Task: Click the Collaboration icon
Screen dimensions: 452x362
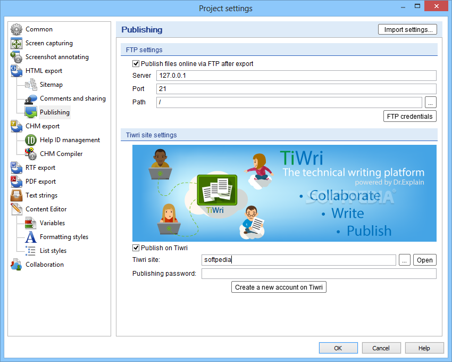Action: pyautogui.click(x=16, y=265)
